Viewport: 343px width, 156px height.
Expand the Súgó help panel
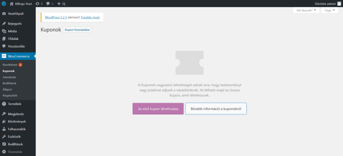point(330,10)
